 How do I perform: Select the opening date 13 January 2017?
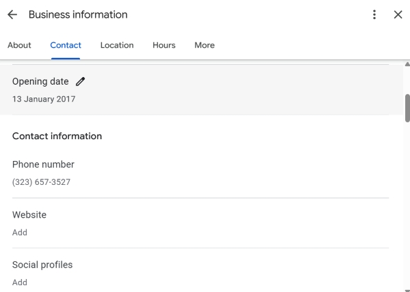44,99
